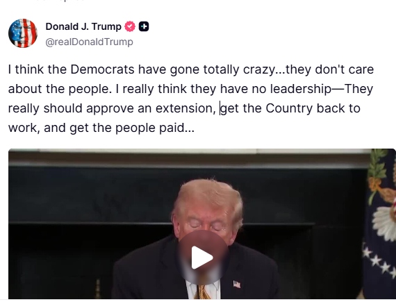Click the word Democrats in the post
396x302 pixels.
[102, 69]
